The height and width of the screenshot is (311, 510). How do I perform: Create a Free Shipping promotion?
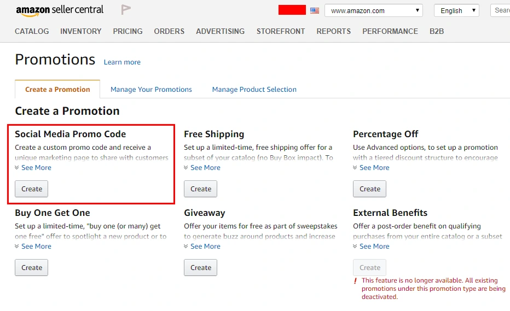(x=201, y=189)
